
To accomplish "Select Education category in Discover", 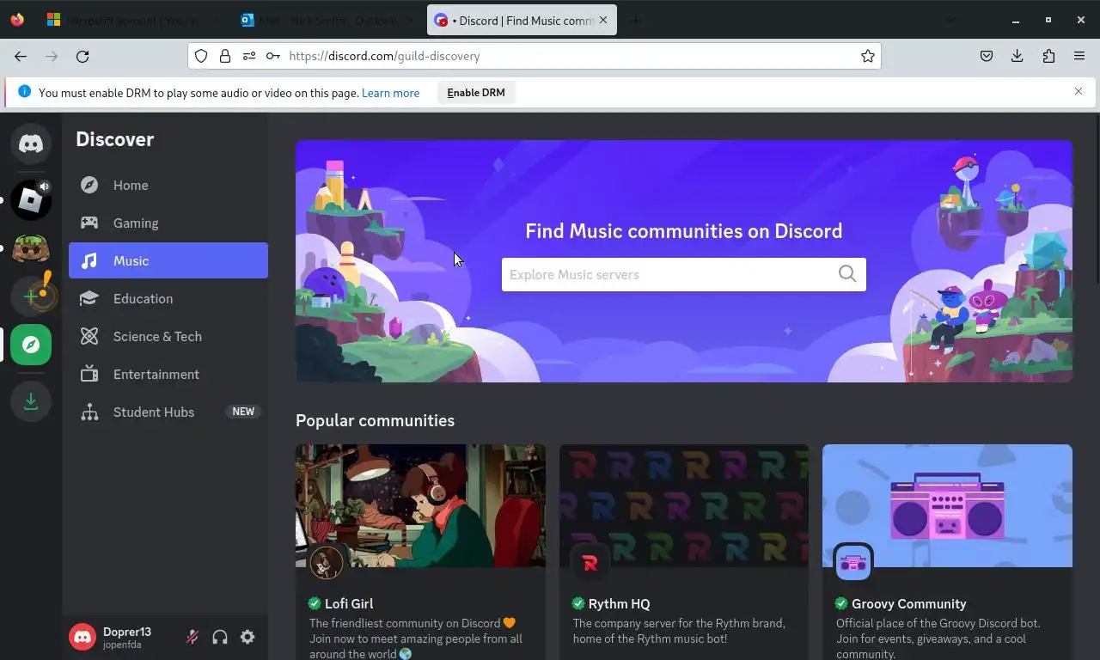I will (168, 298).
